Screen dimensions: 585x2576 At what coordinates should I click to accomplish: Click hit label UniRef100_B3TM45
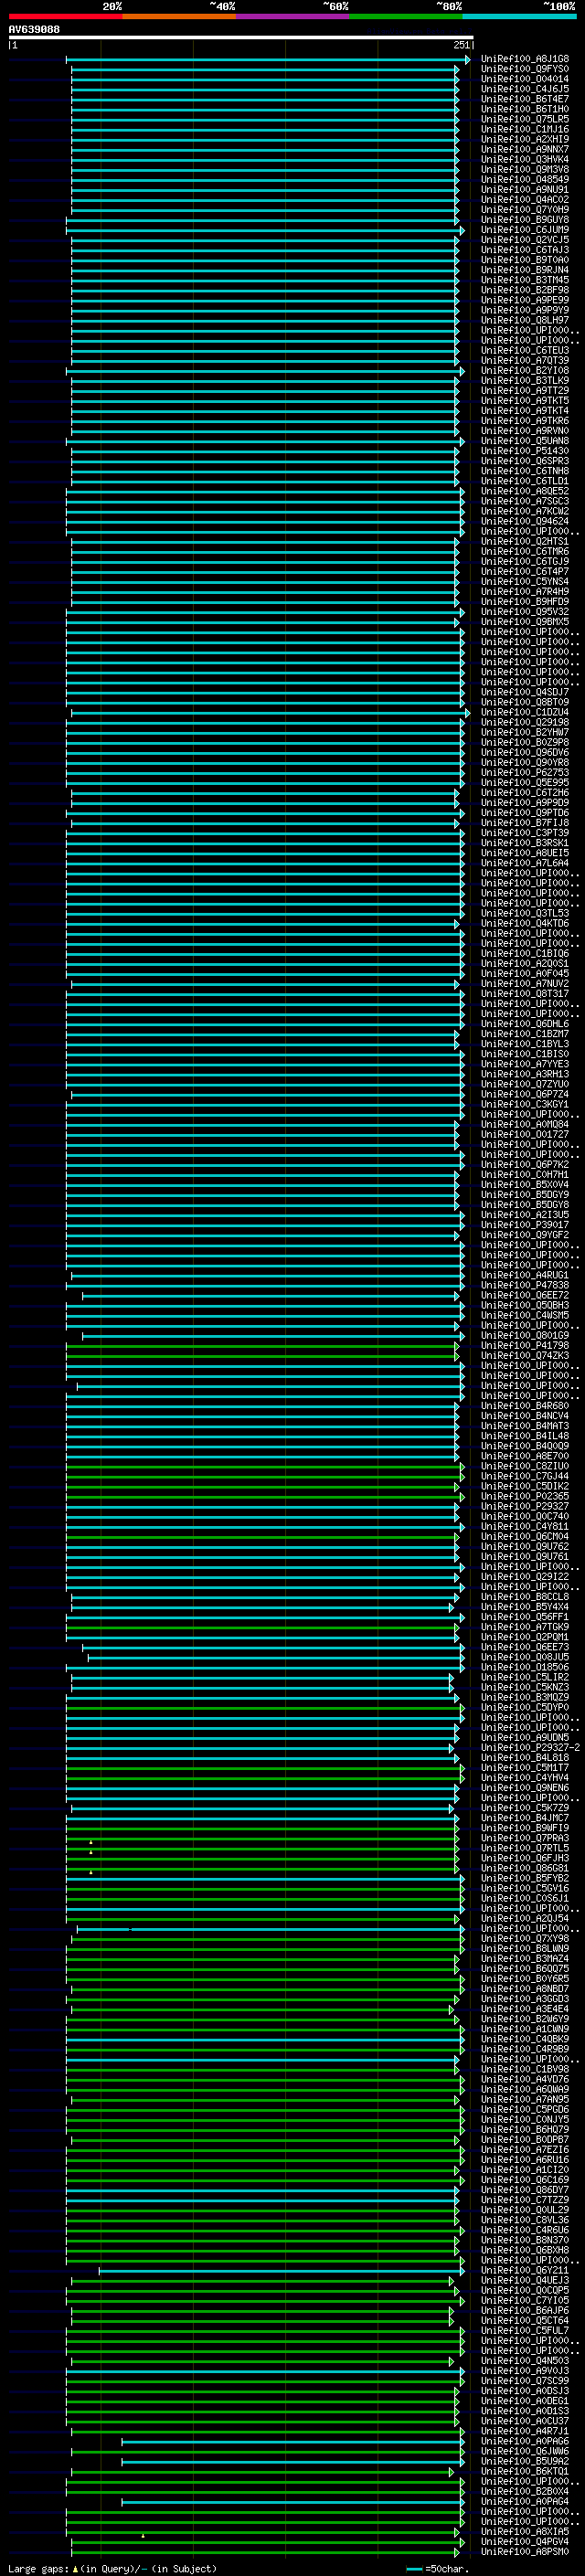pos(525,280)
